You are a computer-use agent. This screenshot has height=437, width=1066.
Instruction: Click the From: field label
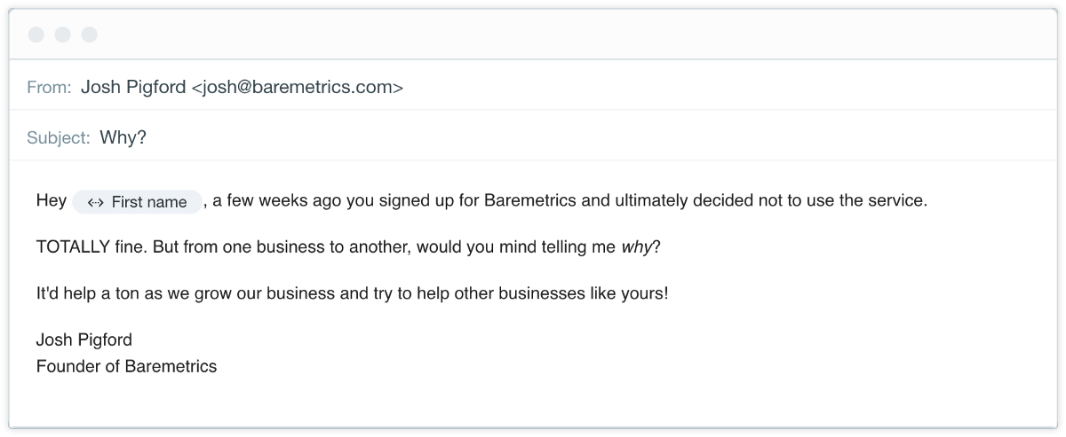[49, 87]
